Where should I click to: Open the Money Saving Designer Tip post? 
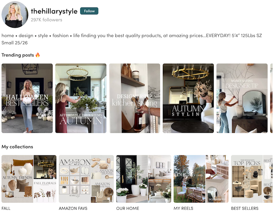pos(242,98)
